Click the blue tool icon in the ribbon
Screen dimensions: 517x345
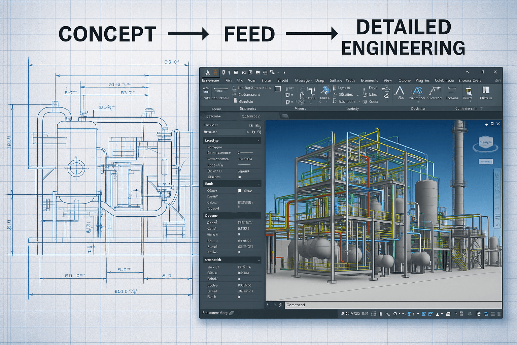coord(325,91)
